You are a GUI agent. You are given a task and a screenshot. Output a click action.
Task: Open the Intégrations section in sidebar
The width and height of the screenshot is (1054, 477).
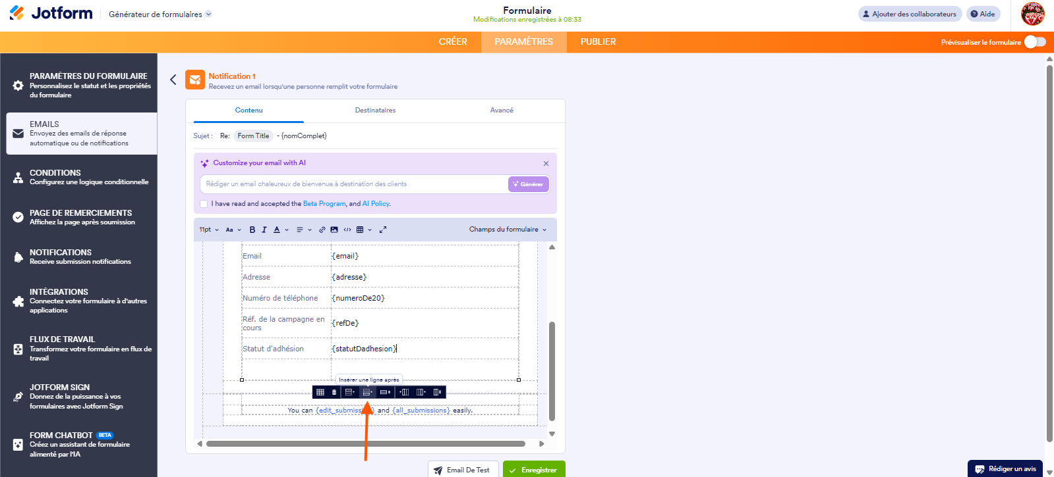pyautogui.click(x=82, y=301)
